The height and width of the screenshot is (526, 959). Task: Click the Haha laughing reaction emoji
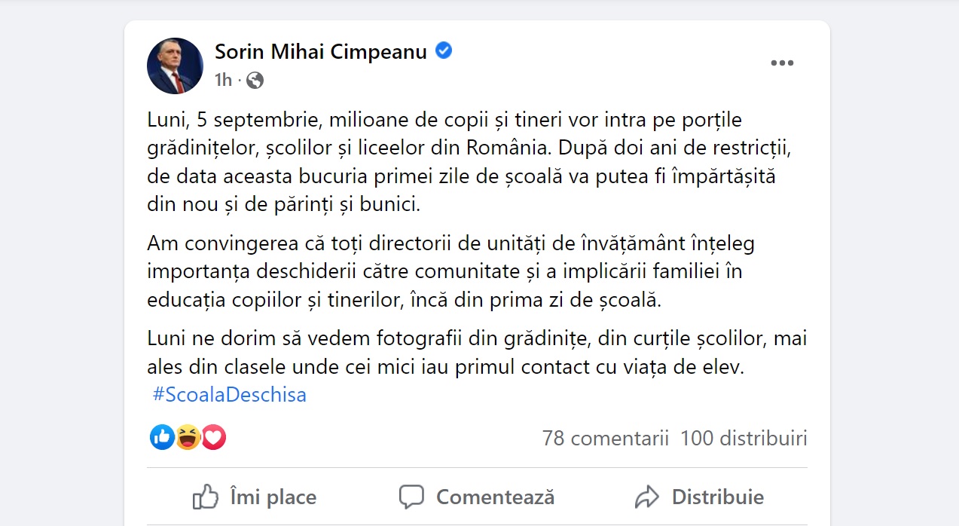(x=188, y=436)
